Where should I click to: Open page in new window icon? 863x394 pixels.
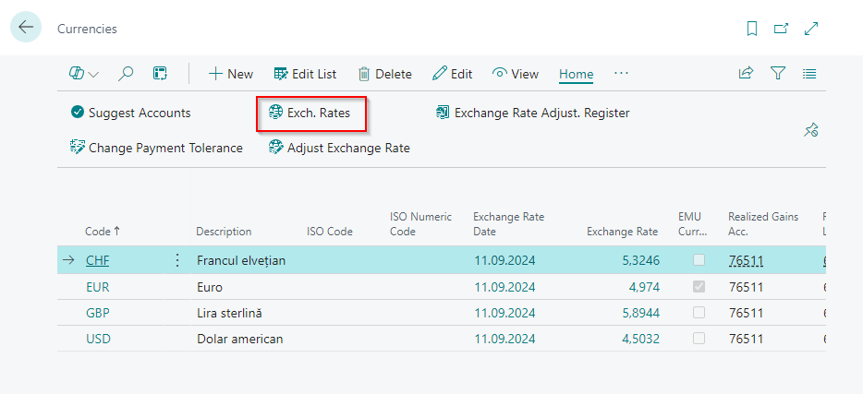coord(781,29)
